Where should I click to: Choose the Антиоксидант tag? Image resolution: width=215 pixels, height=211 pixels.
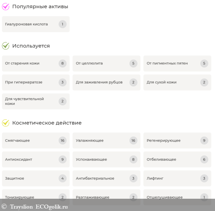(x=36, y=160)
